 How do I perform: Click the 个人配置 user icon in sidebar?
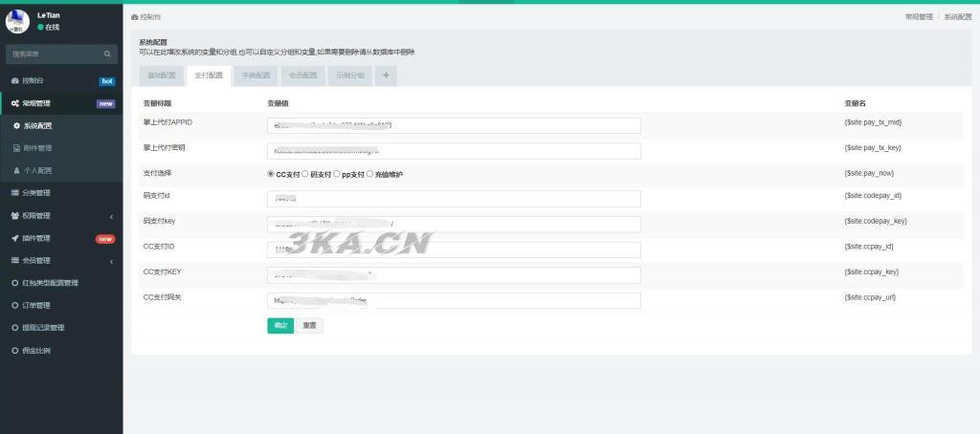point(16,170)
